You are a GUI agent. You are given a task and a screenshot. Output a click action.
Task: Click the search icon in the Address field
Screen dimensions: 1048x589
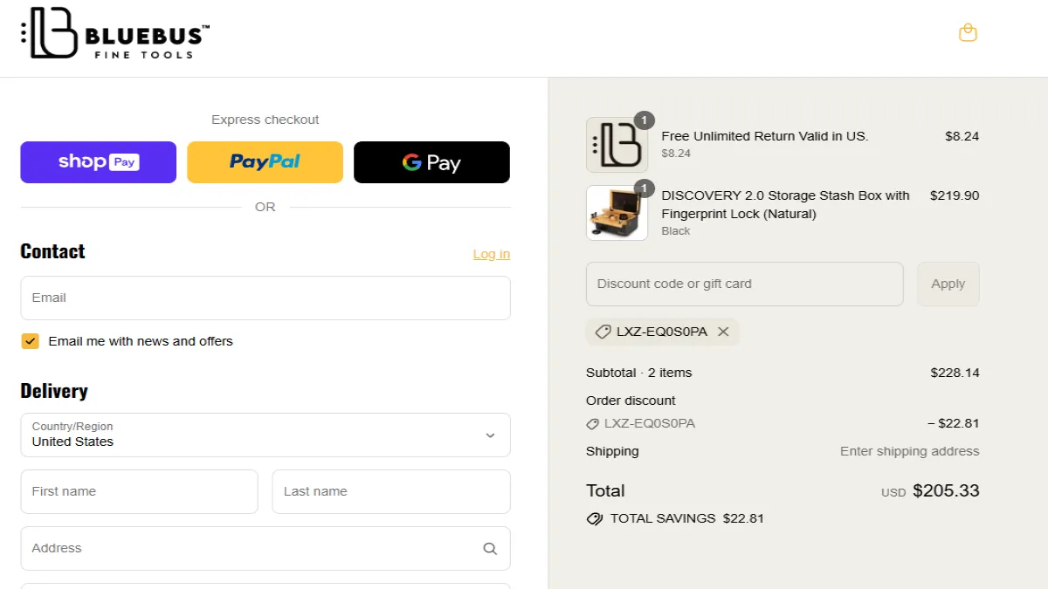(489, 548)
